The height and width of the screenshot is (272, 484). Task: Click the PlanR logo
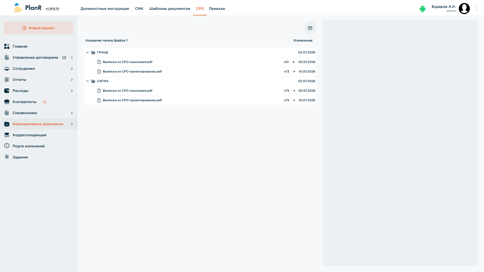pyautogui.click(x=28, y=8)
